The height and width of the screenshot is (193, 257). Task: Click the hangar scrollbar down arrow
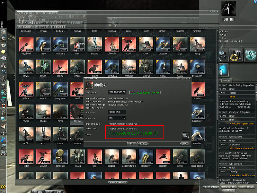(x=217, y=178)
